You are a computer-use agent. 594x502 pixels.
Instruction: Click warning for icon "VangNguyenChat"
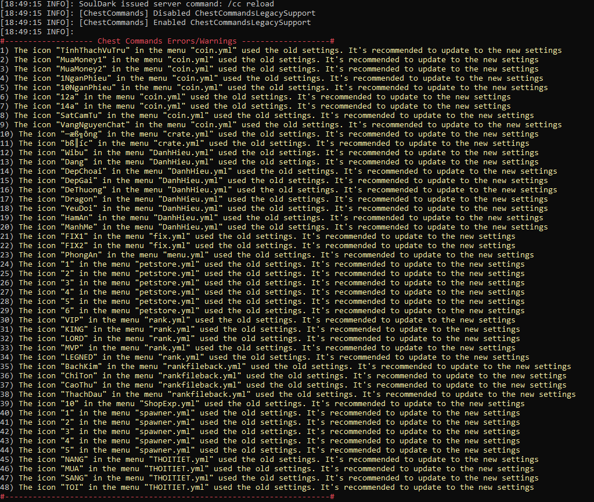point(281,125)
